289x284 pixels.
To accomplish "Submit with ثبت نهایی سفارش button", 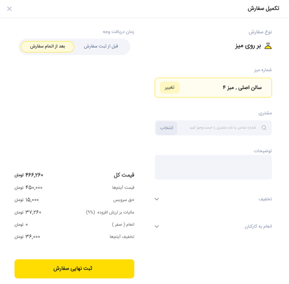I will pos(74,269).
